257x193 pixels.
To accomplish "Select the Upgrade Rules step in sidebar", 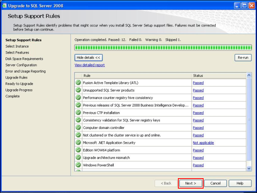I will 16,77.
